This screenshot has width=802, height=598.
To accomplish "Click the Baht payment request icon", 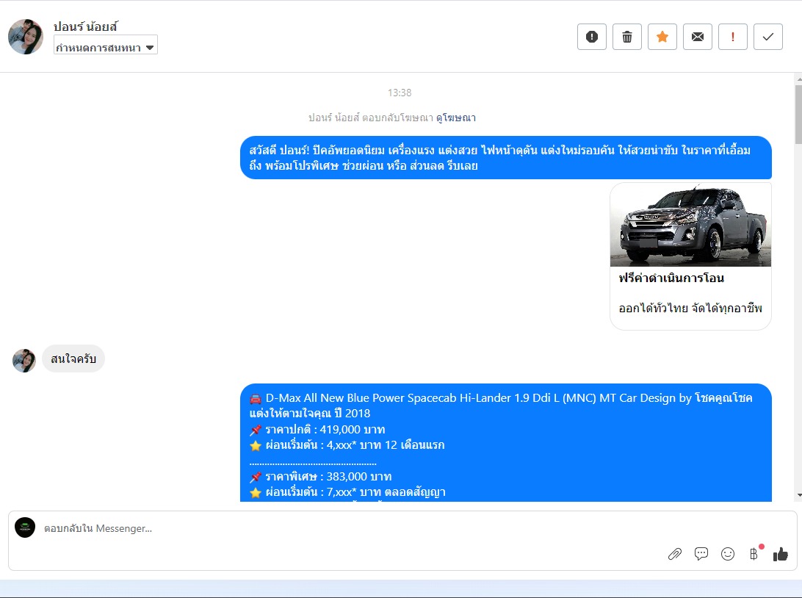I will (x=754, y=554).
